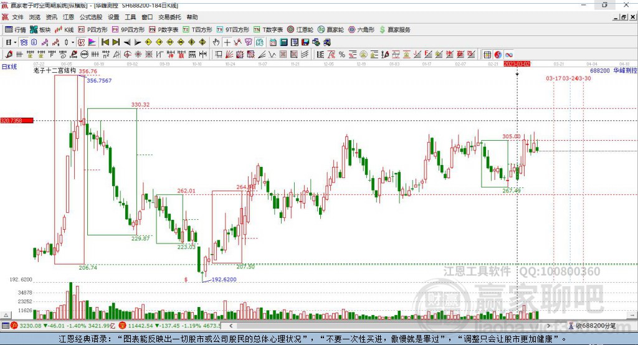638x345 pixels.
Task: Click the 日K线 chart label
Action: point(9,67)
